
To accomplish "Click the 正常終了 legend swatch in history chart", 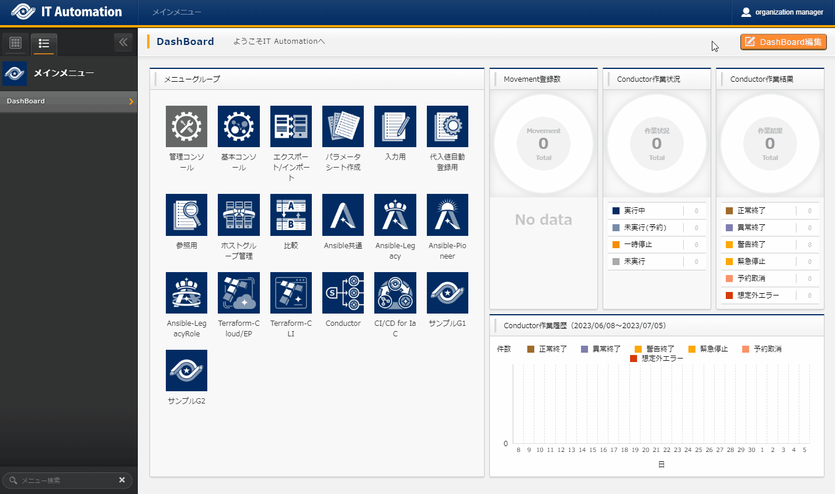I will (531, 349).
